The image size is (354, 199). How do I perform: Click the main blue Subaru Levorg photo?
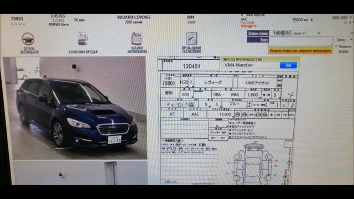(75, 108)
